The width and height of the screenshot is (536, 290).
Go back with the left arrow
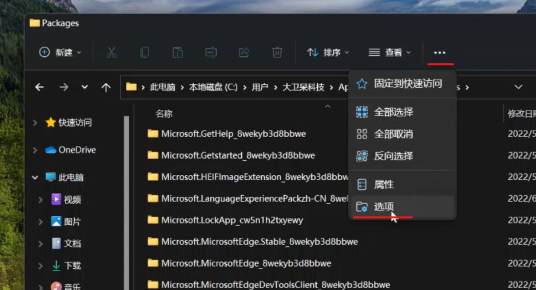tap(40, 87)
